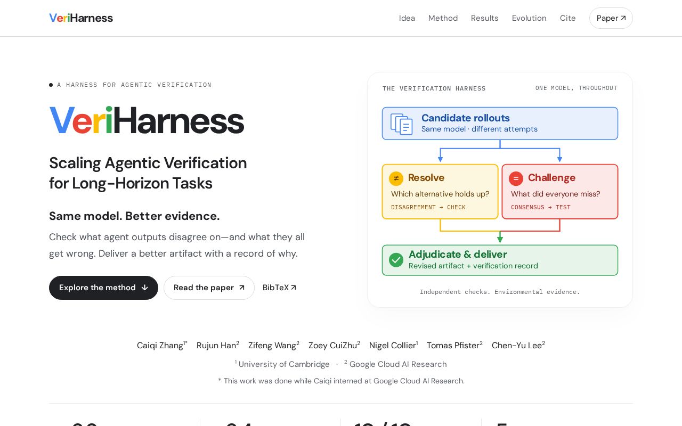The width and height of the screenshot is (682, 426).
Task: Click the Google Cloud AI Research affiliation
Action: [398, 364]
